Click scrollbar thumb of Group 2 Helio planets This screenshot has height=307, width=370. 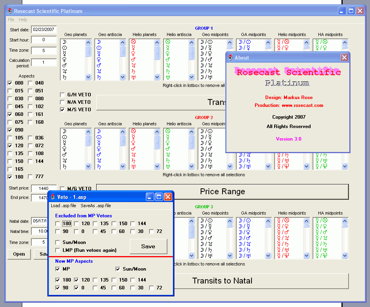[x=157, y=142]
